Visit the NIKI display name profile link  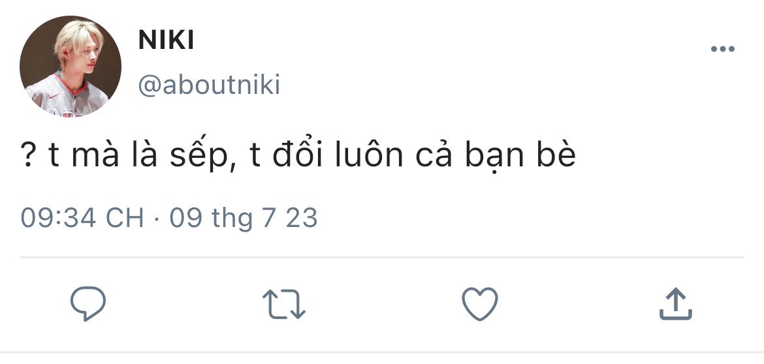coord(166,40)
